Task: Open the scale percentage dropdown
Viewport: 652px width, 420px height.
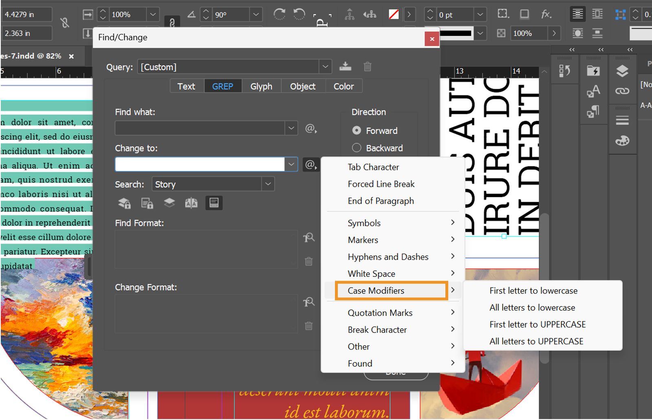Action: [x=153, y=14]
